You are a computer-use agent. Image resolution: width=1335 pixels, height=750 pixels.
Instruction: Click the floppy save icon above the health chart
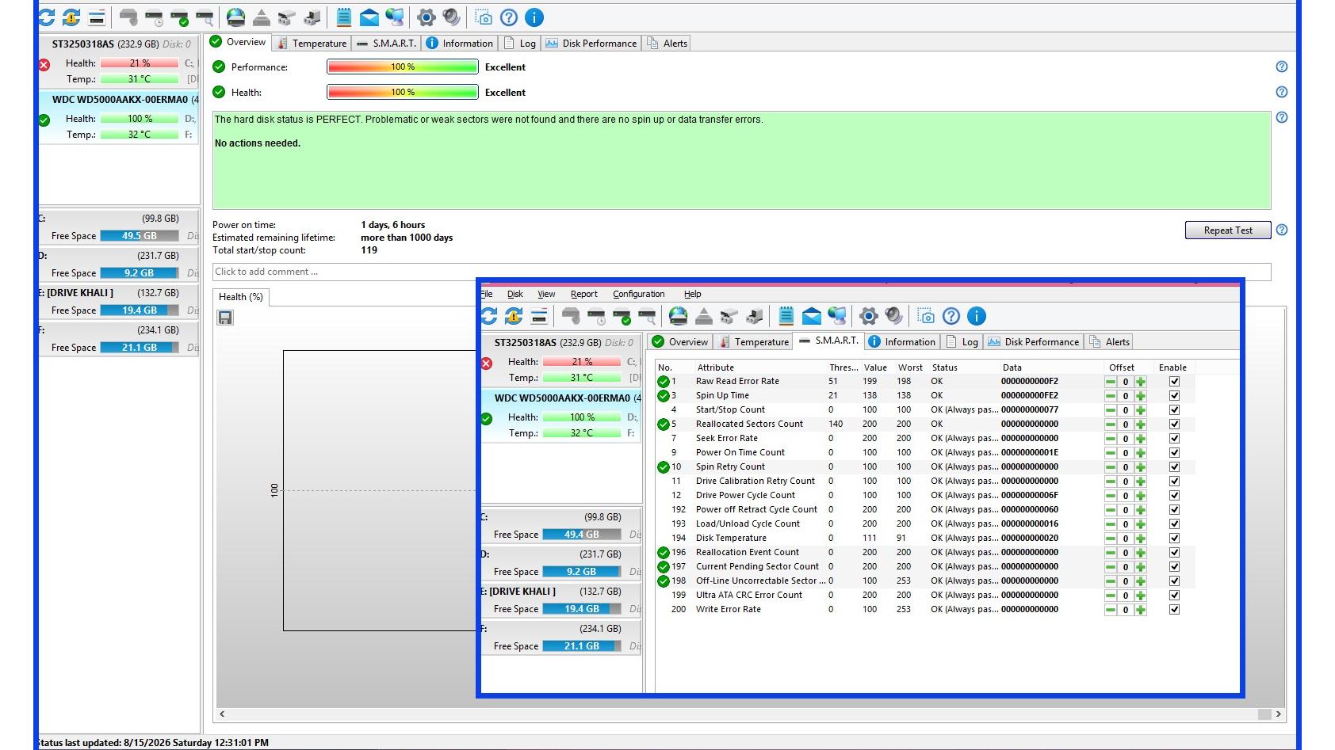(x=225, y=318)
